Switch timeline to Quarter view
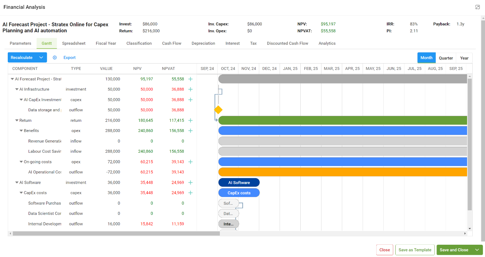 (446, 58)
